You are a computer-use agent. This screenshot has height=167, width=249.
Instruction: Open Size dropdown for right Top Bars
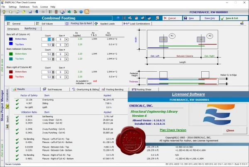click(66, 77)
